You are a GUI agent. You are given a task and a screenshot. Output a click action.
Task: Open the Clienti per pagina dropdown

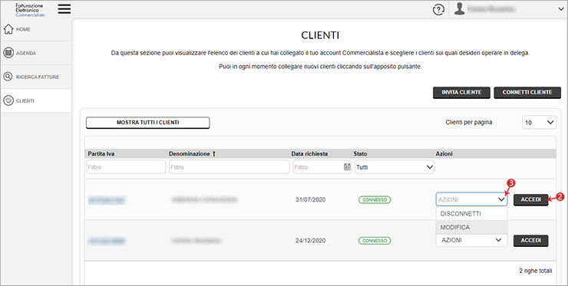coord(539,123)
